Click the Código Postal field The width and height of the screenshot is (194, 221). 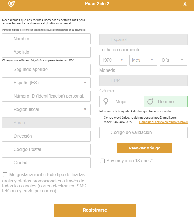46,149
